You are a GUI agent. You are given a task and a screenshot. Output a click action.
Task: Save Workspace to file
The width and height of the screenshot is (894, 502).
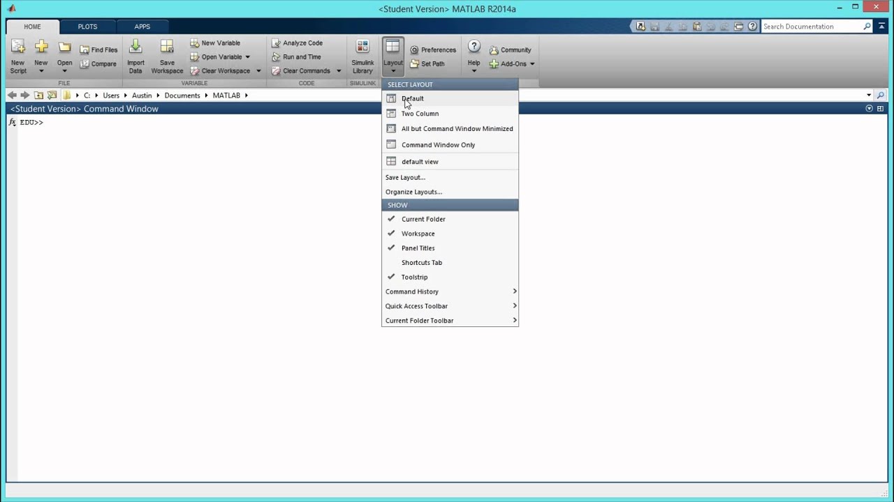click(167, 56)
